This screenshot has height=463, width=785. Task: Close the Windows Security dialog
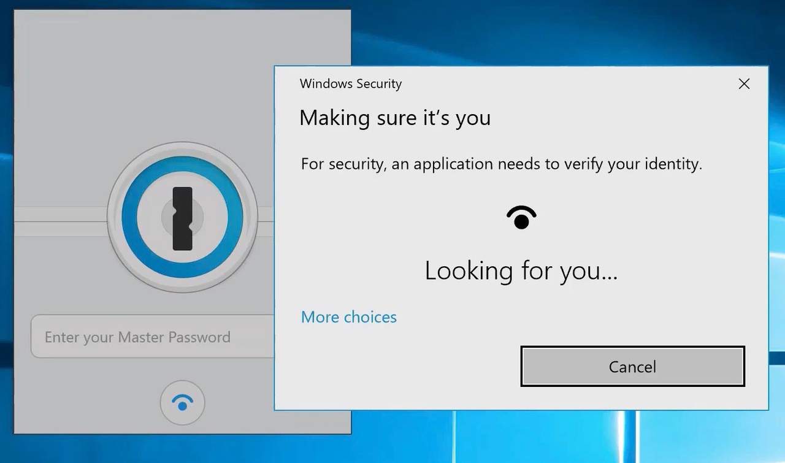click(x=744, y=84)
